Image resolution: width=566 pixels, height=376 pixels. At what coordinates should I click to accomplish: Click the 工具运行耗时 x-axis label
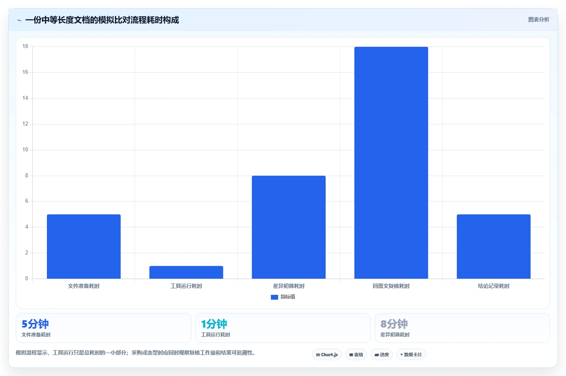186,286
